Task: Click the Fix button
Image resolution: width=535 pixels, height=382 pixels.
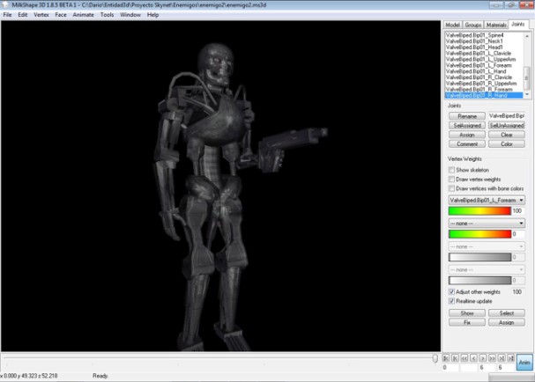Action: click(x=467, y=322)
